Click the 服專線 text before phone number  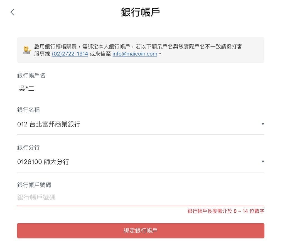pyautogui.click(x=42, y=54)
